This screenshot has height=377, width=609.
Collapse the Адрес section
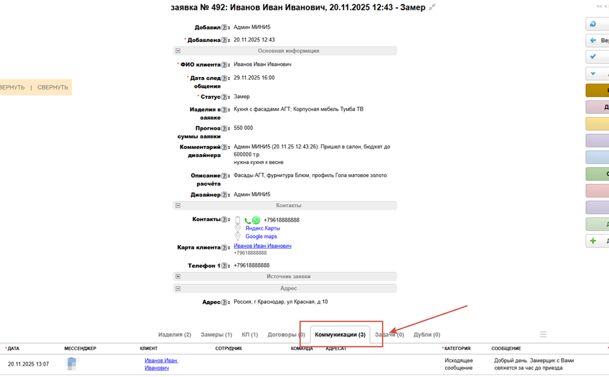coord(178,289)
